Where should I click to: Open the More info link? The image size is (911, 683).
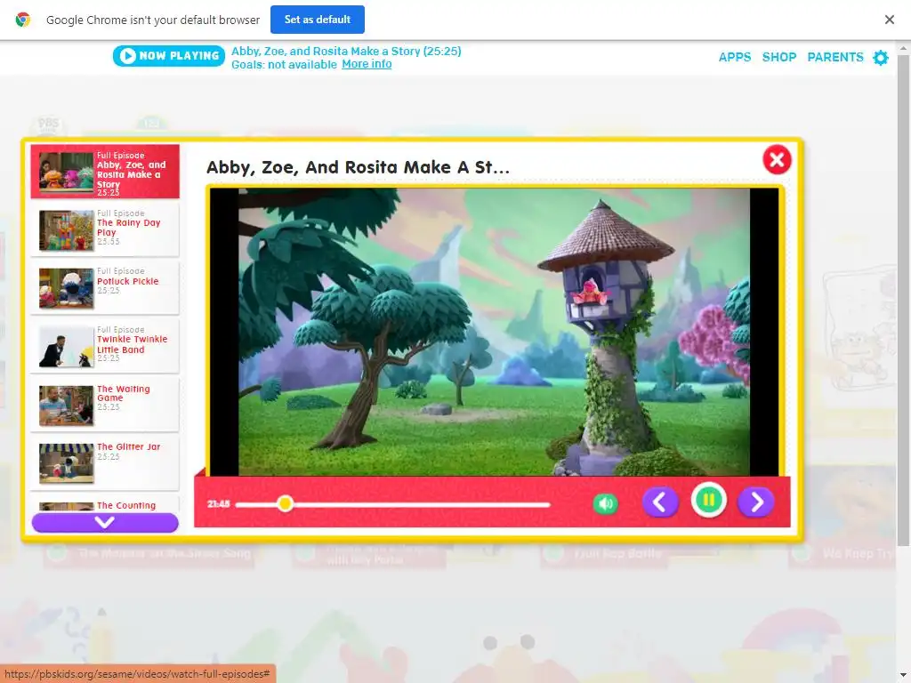367,64
